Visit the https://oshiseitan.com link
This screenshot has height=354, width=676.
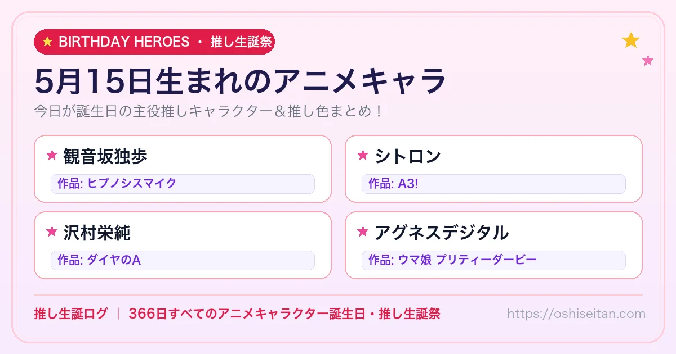tap(576, 314)
